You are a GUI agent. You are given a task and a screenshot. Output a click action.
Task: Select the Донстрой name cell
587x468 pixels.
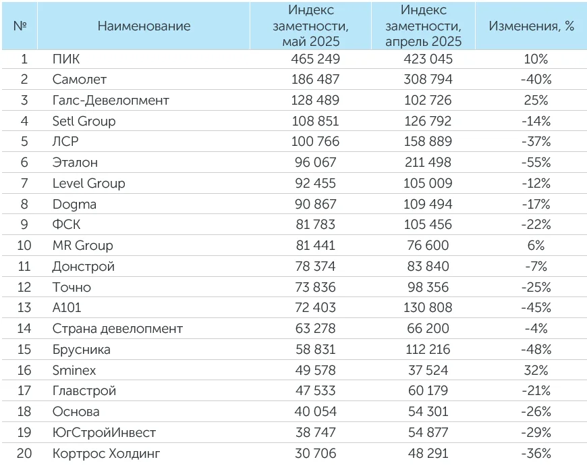click(x=84, y=267)
